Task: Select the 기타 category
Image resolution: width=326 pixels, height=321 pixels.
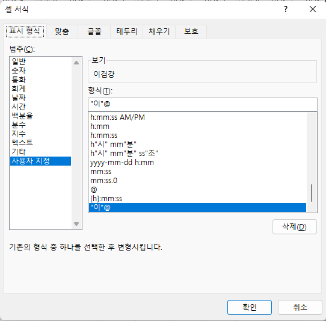Action: [40, 152]
